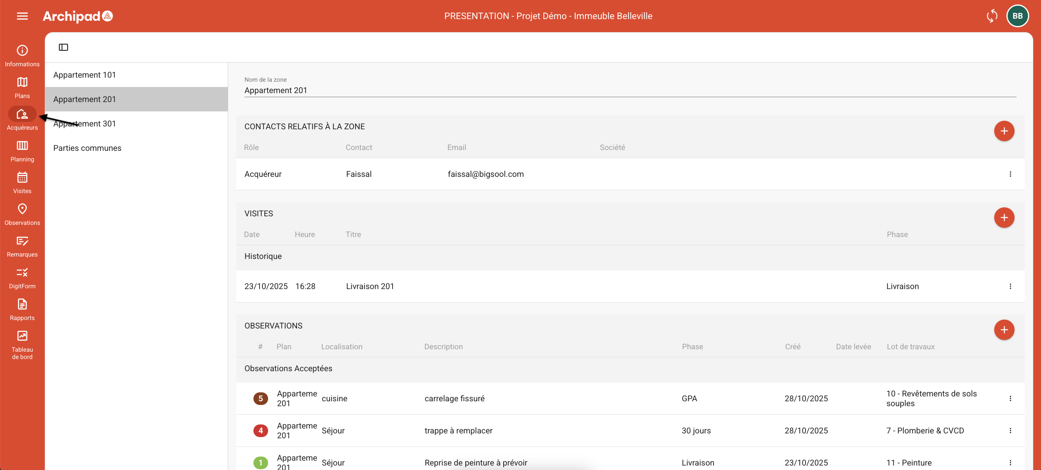This screenshot has width=1041, height=470.
Task: Add a contact to the zone
Action: click(x=1004, y=131)
